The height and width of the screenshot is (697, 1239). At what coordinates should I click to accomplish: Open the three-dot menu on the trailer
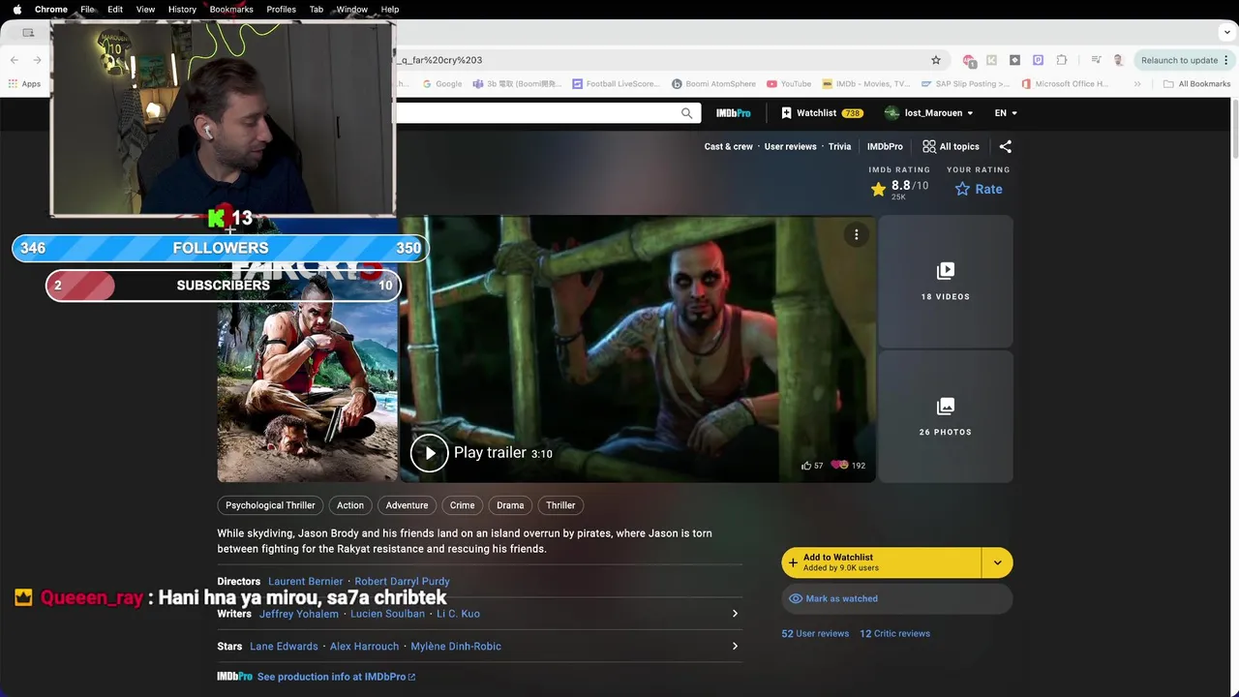tap(856, 234)
